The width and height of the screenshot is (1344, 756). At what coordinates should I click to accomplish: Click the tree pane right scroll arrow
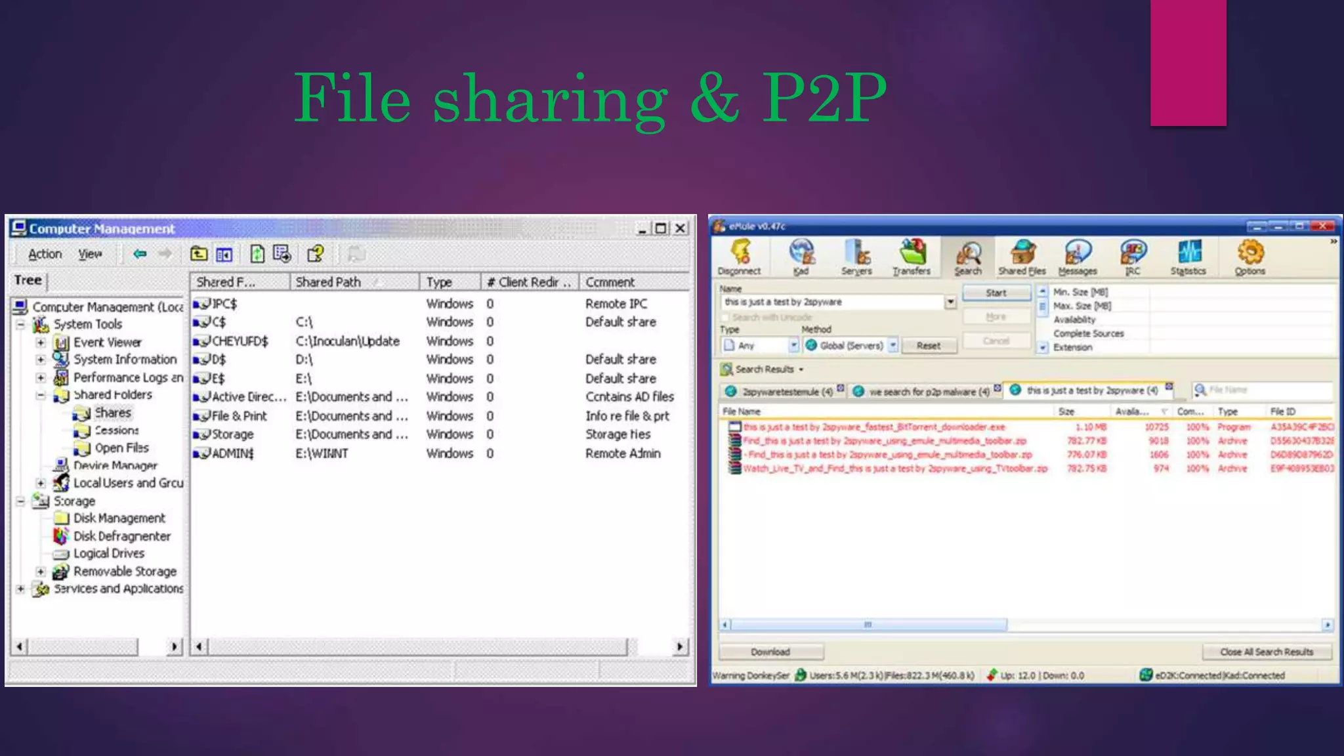tap(174, 647)
